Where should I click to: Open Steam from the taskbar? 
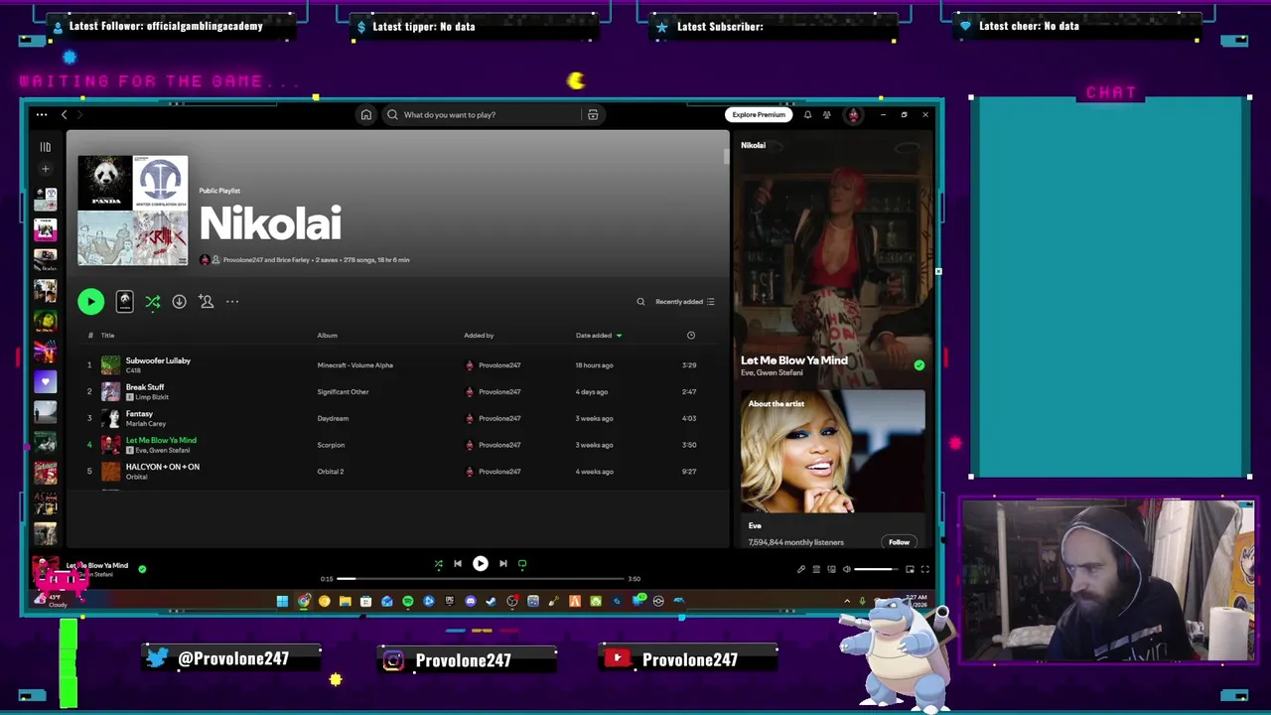492,601
